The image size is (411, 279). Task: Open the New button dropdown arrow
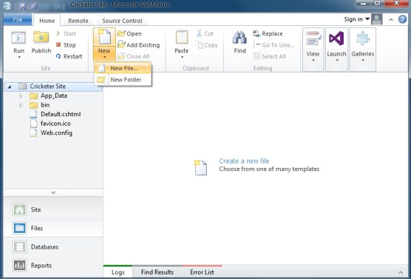click(x=104, y=57)
